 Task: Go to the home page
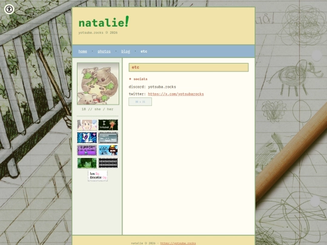click(x=82, y=51)
